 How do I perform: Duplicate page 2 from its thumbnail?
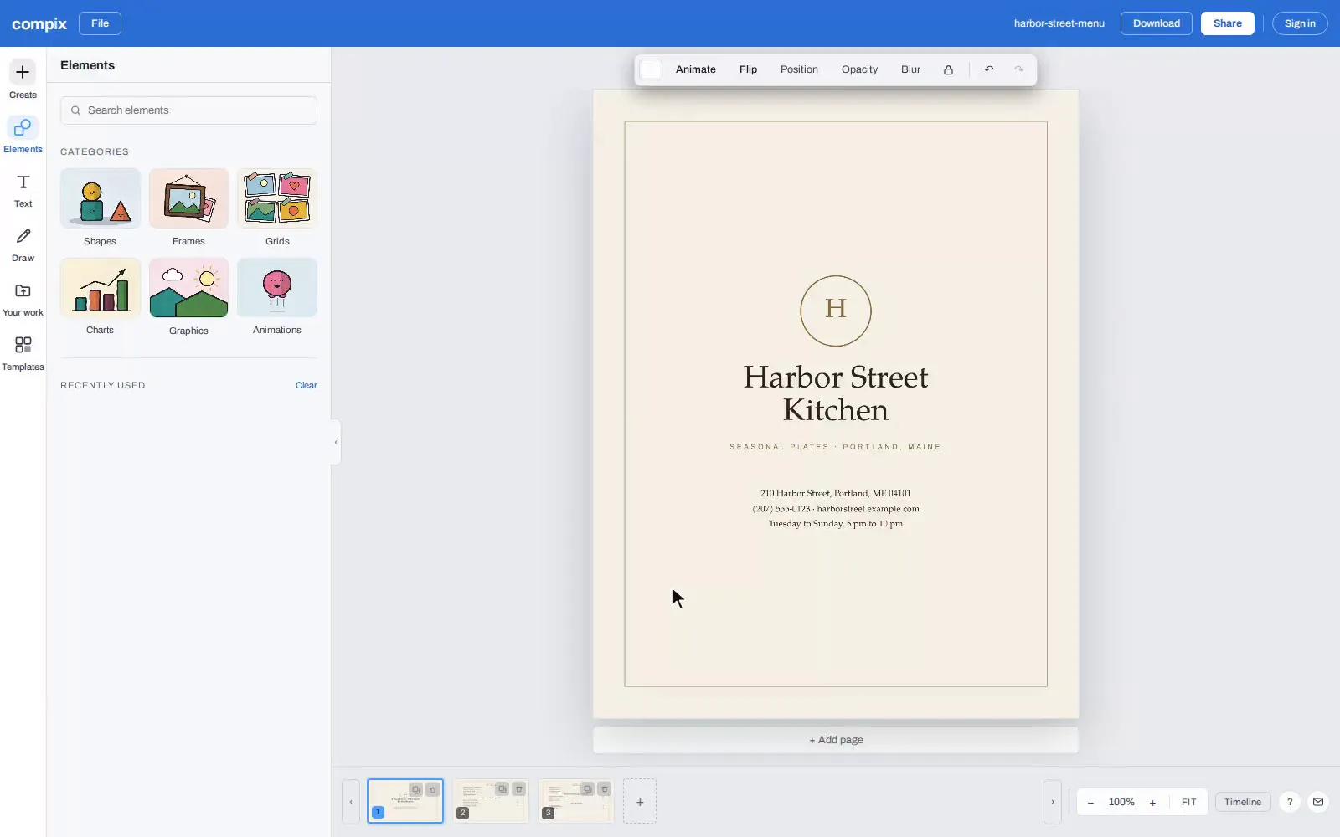(x=502, y=789)
